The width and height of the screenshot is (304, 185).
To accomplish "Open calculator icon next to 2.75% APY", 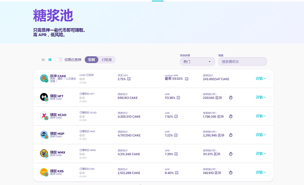I will point(129,79).
